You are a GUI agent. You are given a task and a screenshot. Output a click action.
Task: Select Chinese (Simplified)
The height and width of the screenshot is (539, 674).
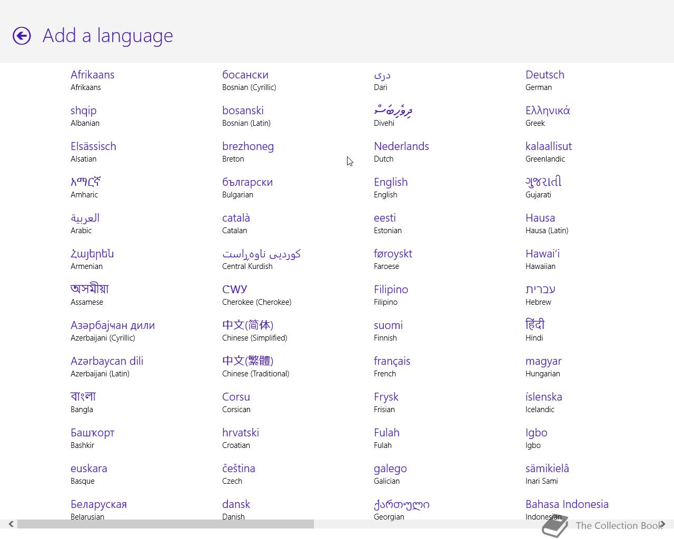point(255,331)
